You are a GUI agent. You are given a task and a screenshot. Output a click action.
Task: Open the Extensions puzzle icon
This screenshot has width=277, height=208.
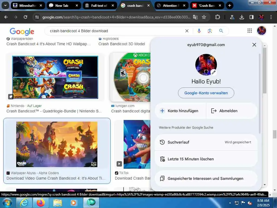[218, 17]
